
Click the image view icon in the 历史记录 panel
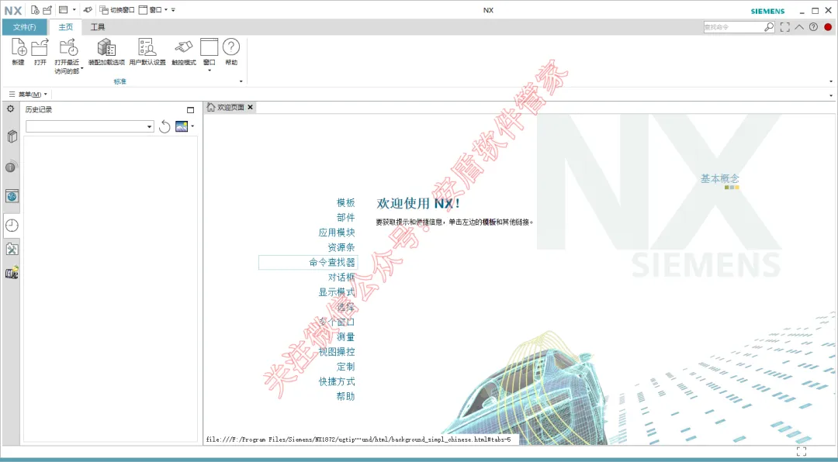[x=182, y=126]
